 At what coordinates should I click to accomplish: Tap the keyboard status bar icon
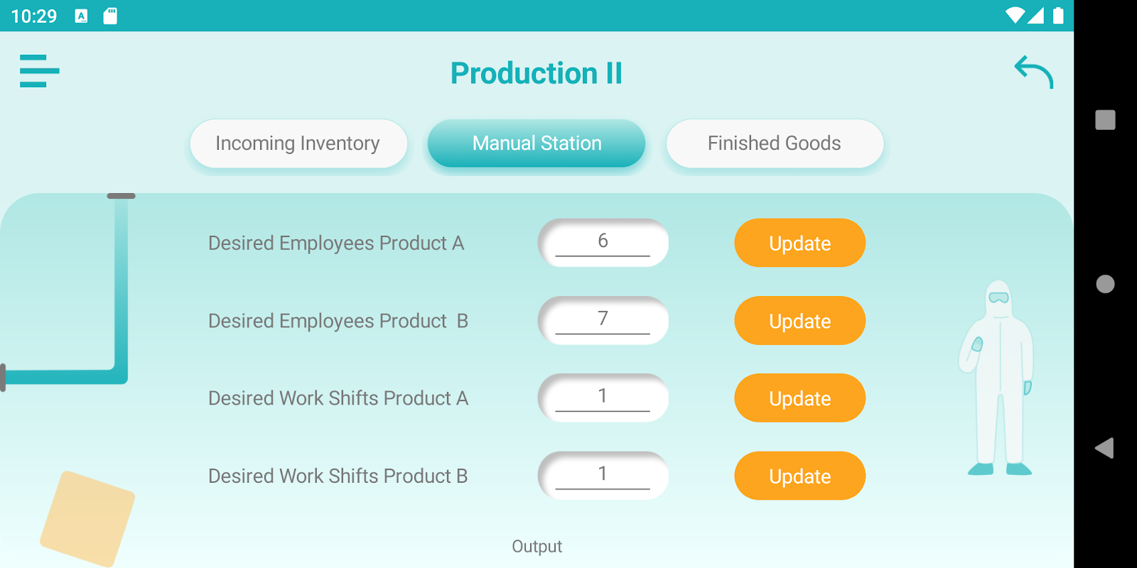(x=82, y=16)
